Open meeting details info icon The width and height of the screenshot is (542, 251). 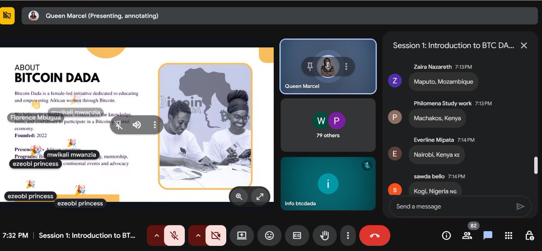[x=446, y=235]
